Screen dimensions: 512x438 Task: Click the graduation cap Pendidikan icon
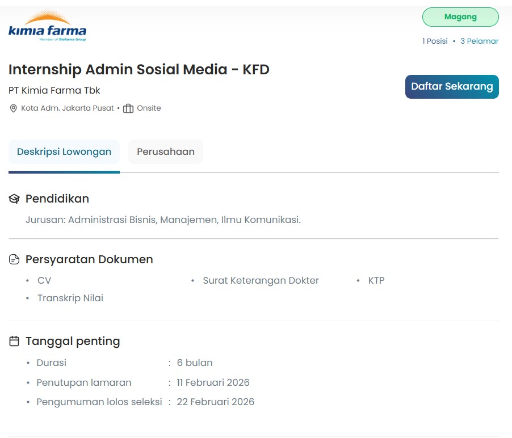click(15, 199)
